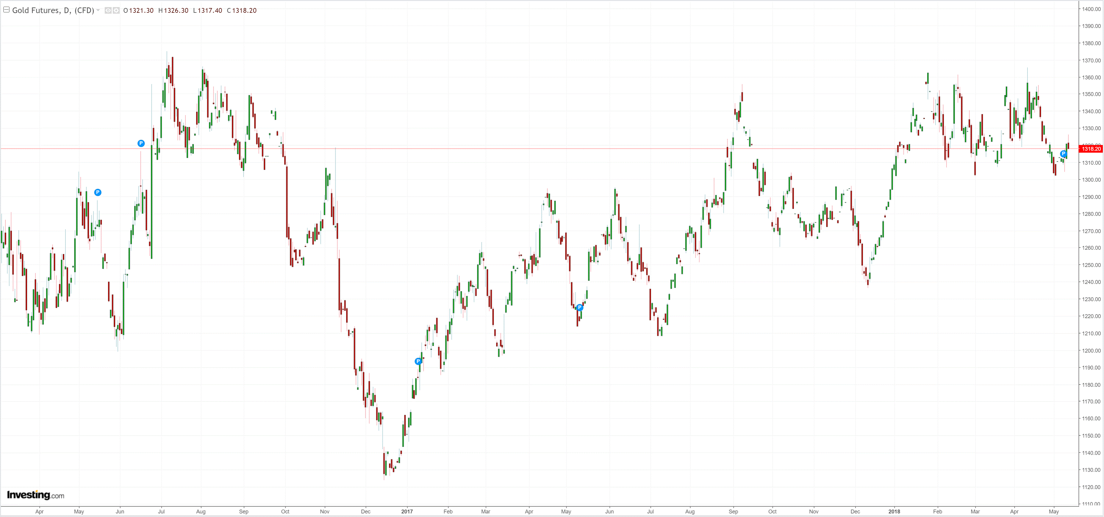
Task: Click the Close value C1318.20
Action: 242,10
